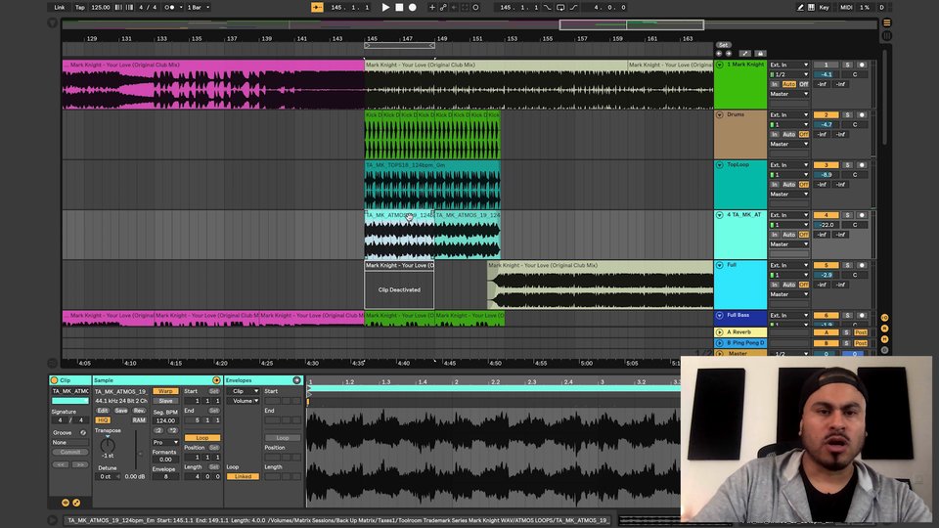Image resolution: width=939 pixels, height=528 pixels.
Task: Click the Link button
Action: (60, 7)
